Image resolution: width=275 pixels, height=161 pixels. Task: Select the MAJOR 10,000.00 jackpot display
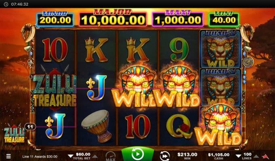113,19
